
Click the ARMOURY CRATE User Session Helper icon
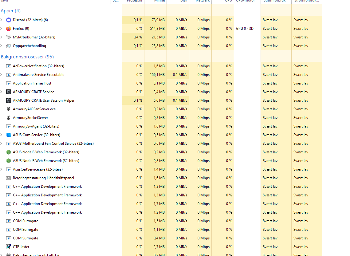tap(9, 101)
